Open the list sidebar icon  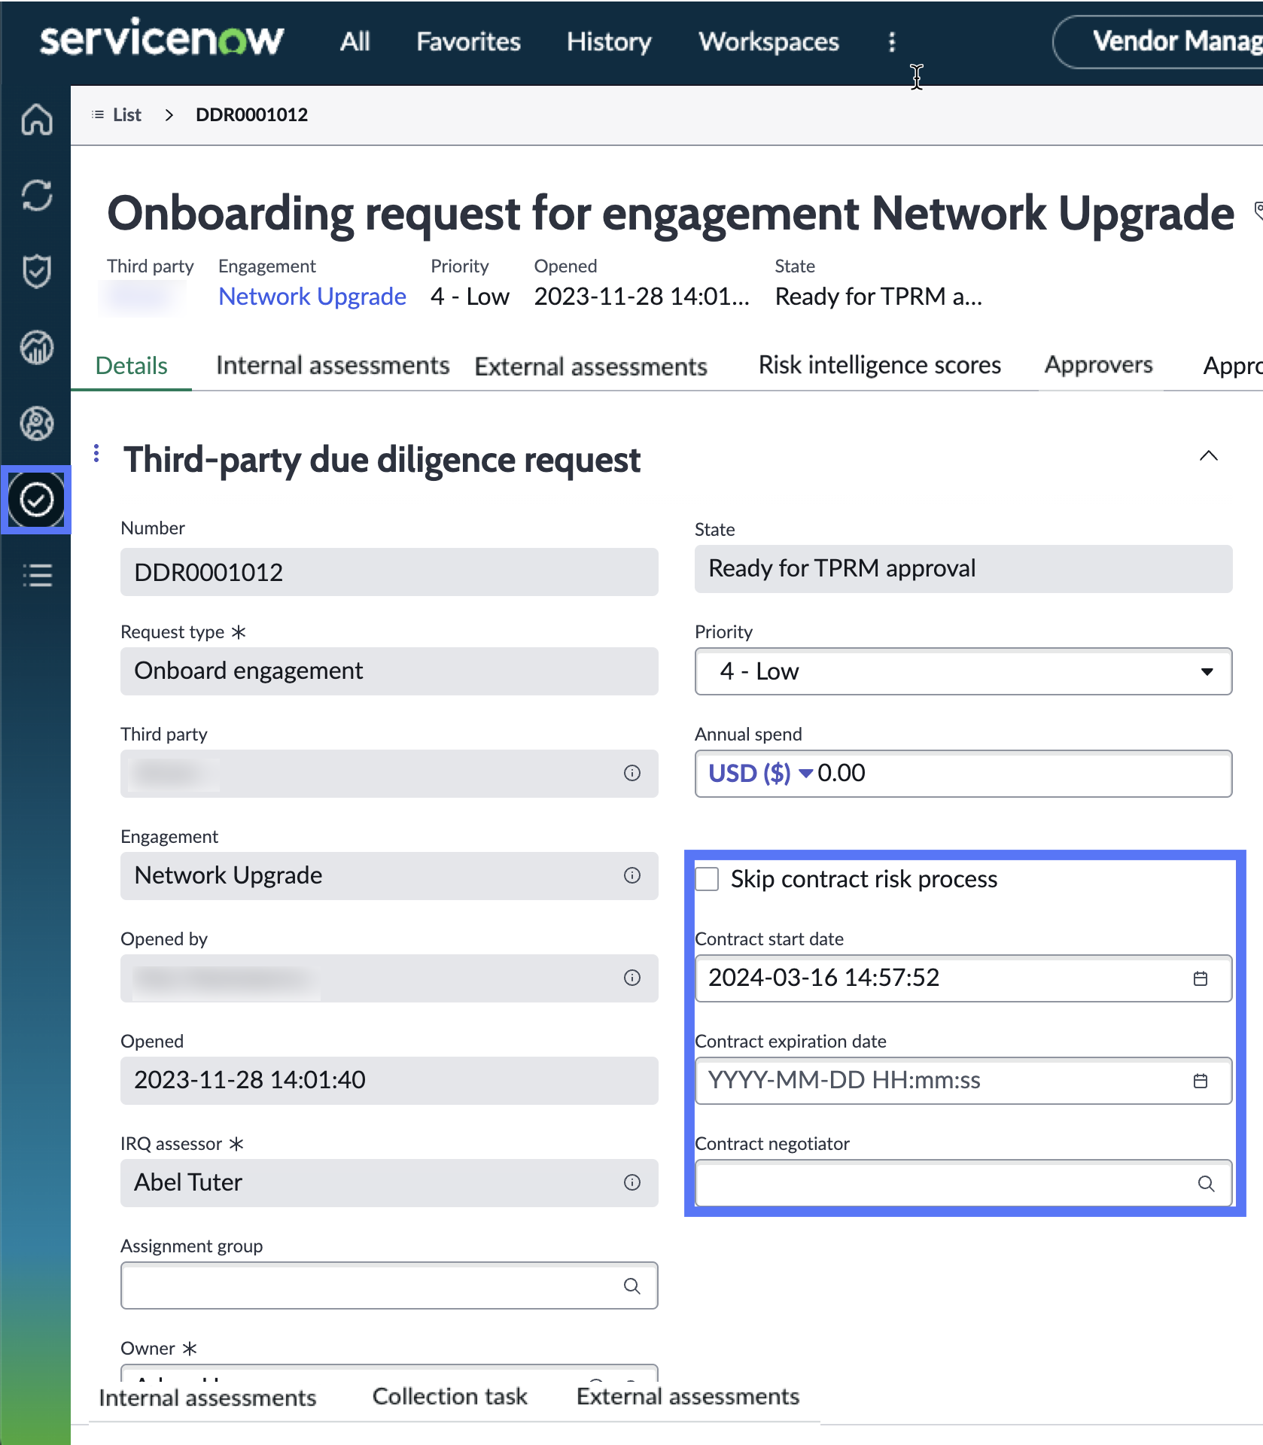coord(36,576)
